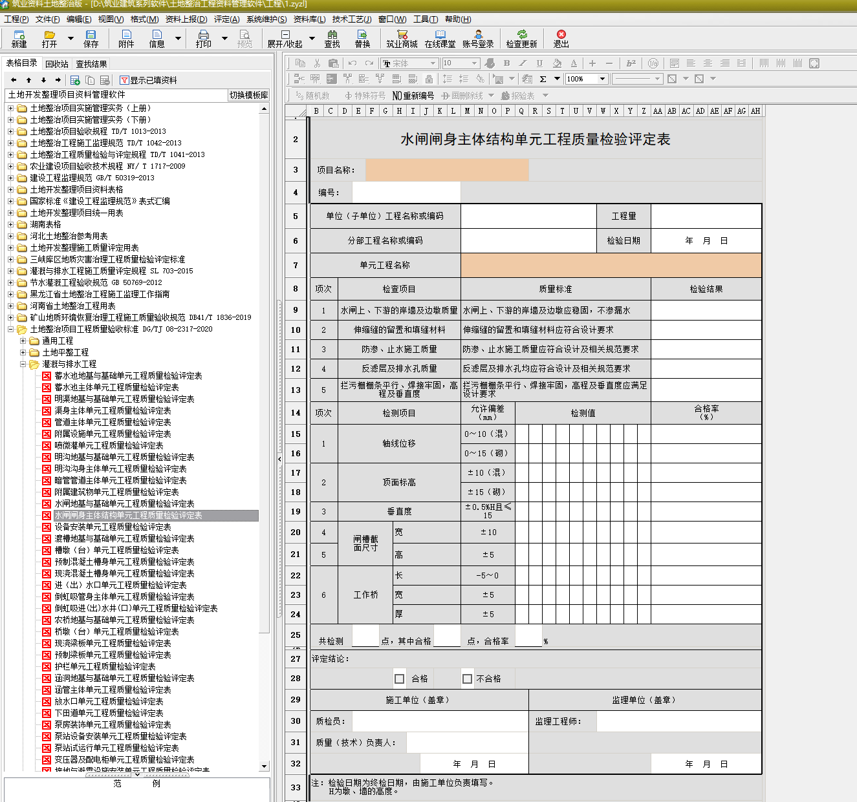The image size is (857, 802).
Task: Tick the 不合格 checkbox
Action: click(x=467, y=679)
